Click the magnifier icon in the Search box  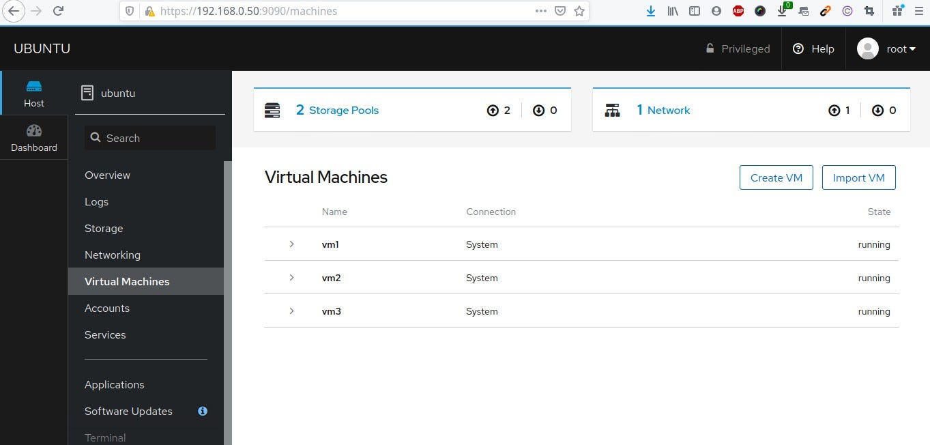click(x=96, y=138)
